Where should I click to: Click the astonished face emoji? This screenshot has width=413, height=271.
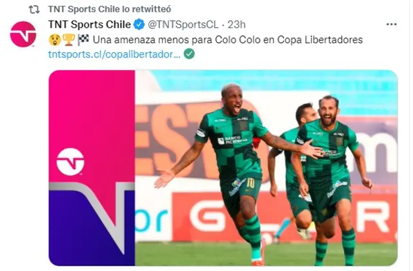tap(55, 40)
